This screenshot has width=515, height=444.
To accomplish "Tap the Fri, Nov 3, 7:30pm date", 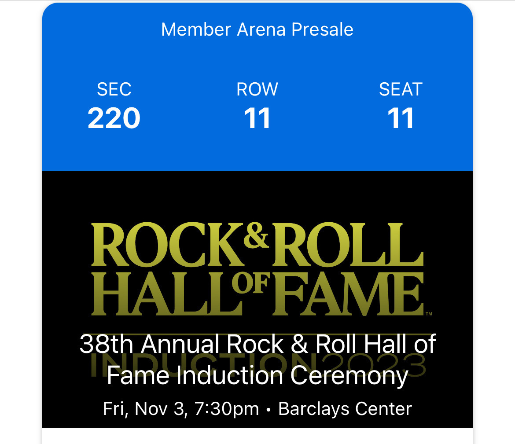I will click(181, 409).
